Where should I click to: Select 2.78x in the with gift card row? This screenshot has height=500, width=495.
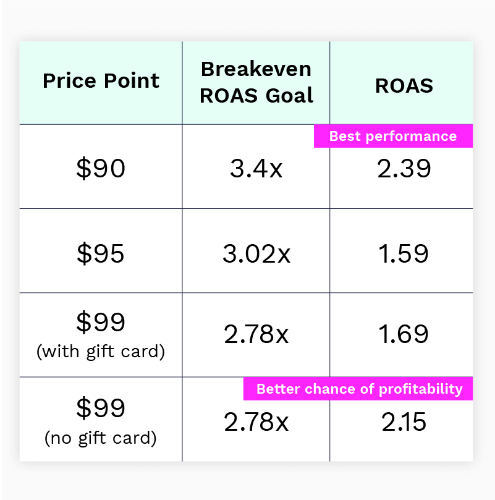[256, 334]
